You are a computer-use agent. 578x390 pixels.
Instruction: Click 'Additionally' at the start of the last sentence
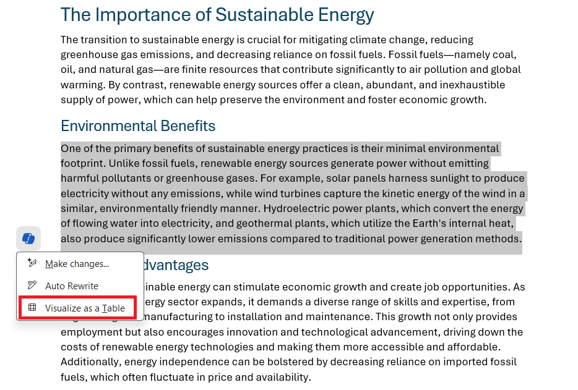click(x=91, y=362)
